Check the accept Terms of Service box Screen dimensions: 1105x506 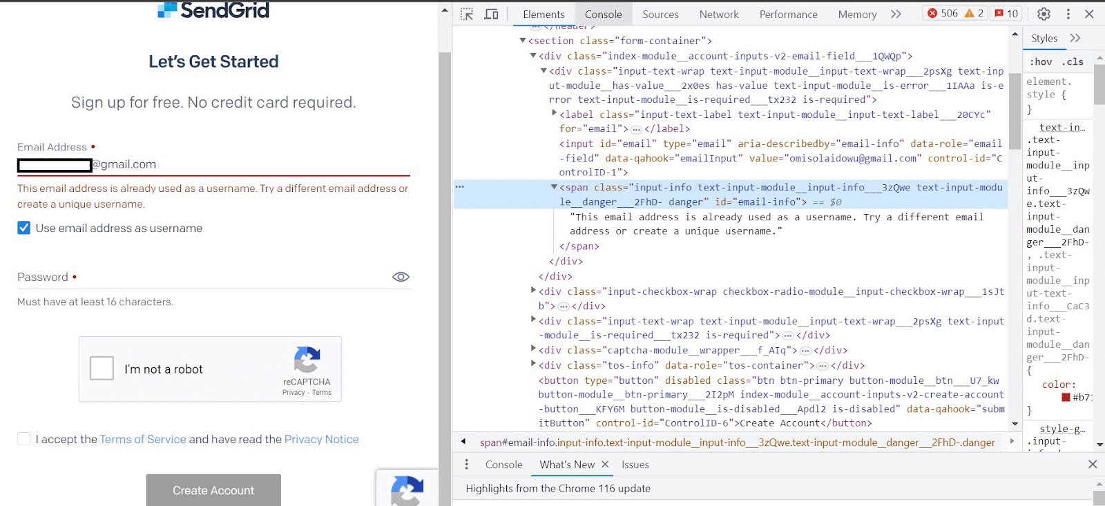coord(23,439)
